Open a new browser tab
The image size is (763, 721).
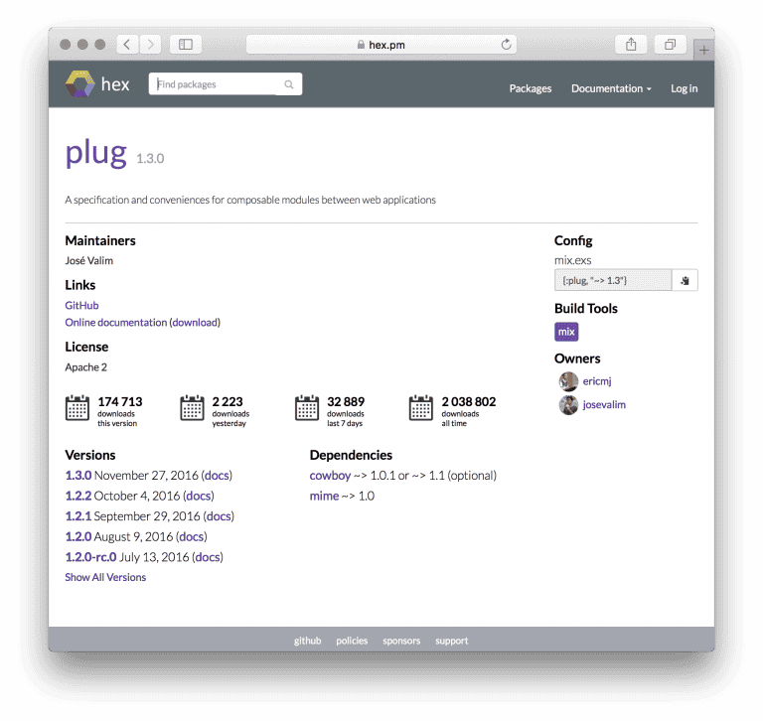point(703,50)
